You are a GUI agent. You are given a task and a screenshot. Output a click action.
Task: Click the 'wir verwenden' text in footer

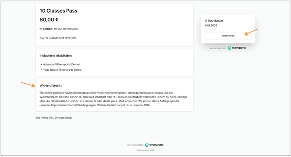point(135,145)
